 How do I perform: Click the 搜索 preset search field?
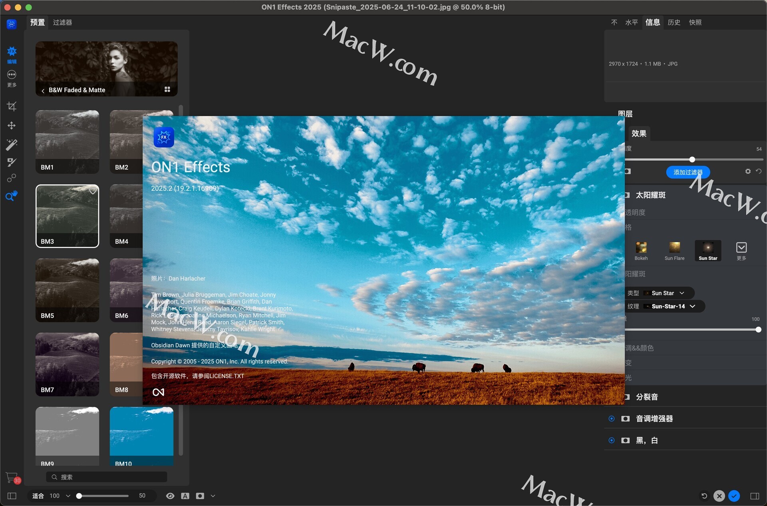tap(108, 477)
